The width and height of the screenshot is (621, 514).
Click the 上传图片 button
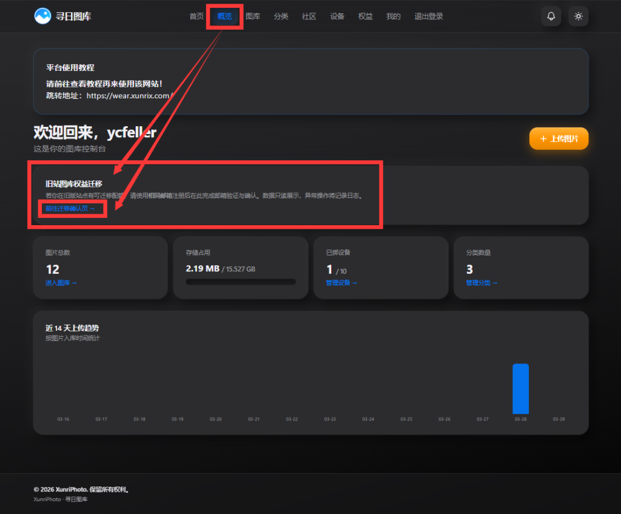pyautogui.click(x=559, y=139)
